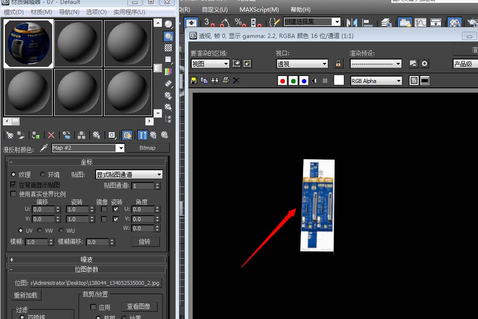The height and width of the screenshot is (319, 478).
Task: Toggle the Backlight icon in material editor
Action: [x=168, y=36]
